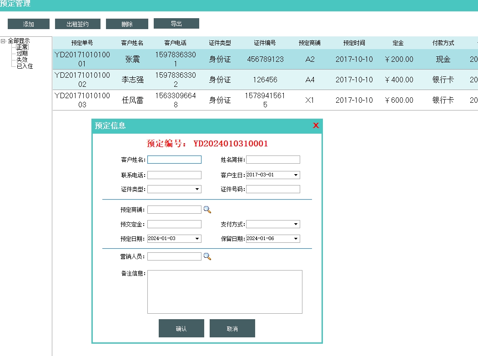This screenshot has height=356, width=478.
Task: Confirm the reservation with 确认
Action: click(x=181, y=328)
